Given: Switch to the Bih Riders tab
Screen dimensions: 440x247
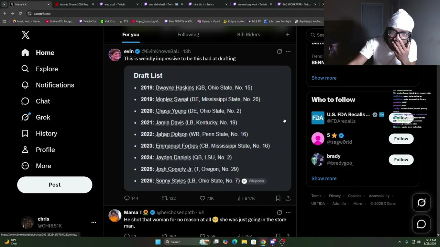Looking at the screenshot, I should coord(249,35).
